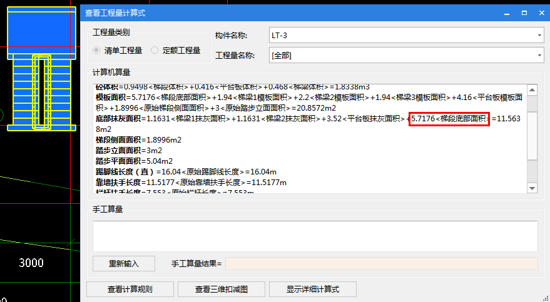Minimize the 查看工程量计算式 dialog
The width and height of the screenshot is (550, 302).
[x=507, y=13]
